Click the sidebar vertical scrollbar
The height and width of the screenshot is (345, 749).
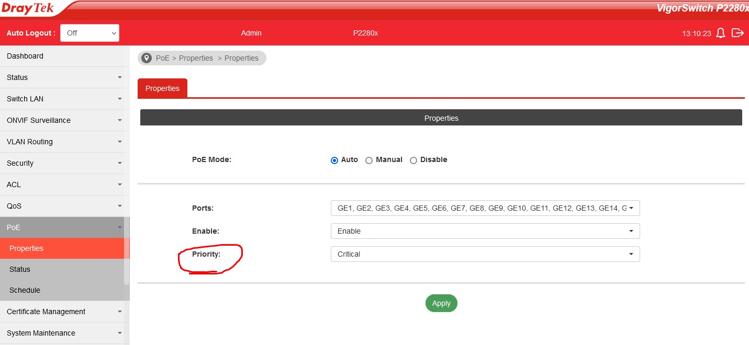click(127, 261)
